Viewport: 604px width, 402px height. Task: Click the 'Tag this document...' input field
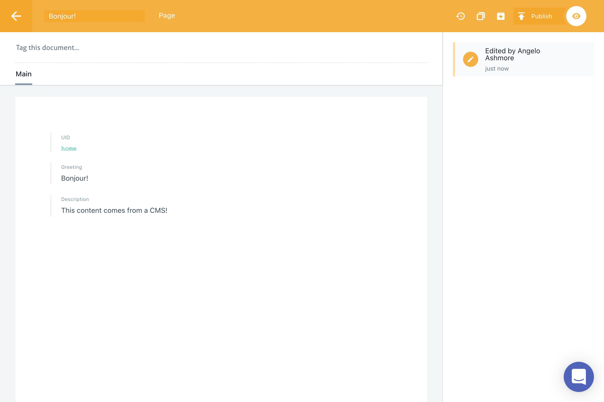coord(48,47)
